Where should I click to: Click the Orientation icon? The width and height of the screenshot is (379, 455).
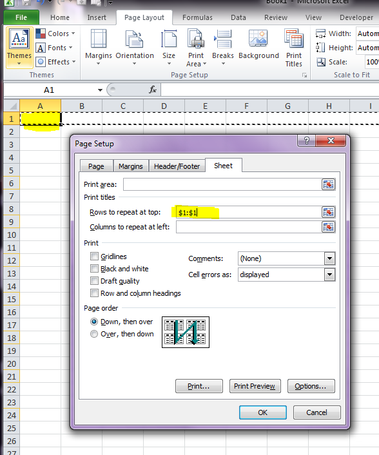(134, 39)
